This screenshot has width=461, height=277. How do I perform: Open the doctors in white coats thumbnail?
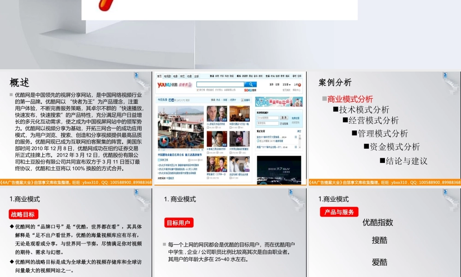point(240,164)
